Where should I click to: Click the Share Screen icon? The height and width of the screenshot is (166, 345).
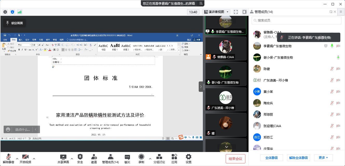click(63, 157)
